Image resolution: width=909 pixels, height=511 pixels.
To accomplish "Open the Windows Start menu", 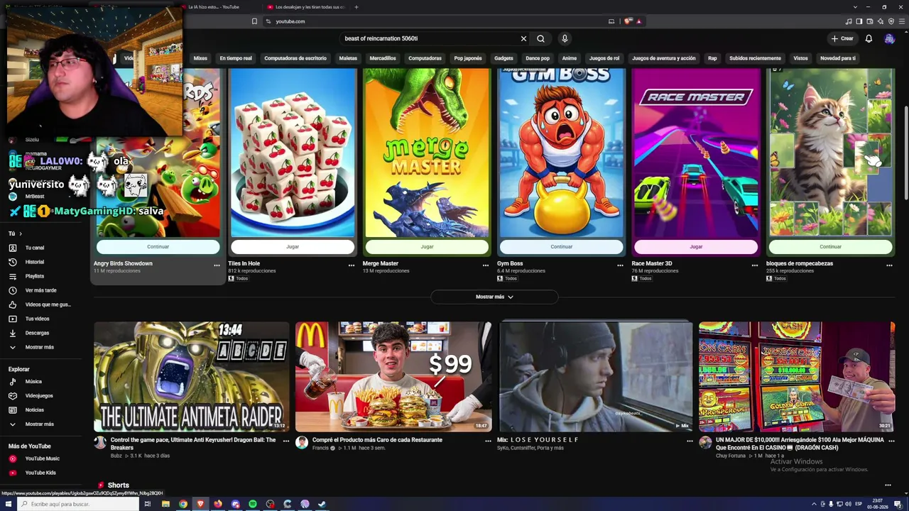I will [9, 504].
